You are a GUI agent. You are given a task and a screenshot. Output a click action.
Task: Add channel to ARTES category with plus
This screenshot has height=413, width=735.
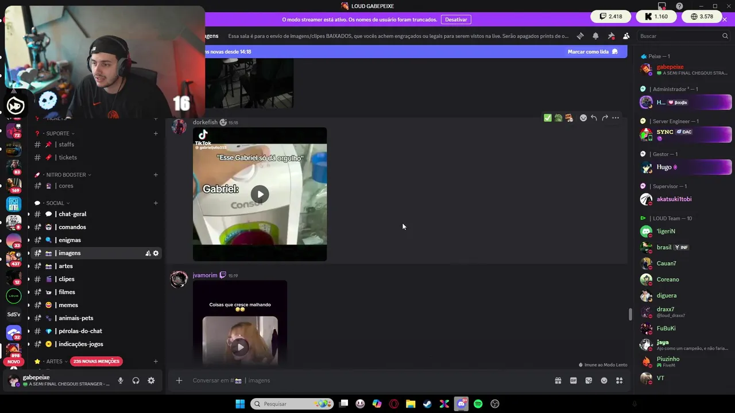click(156, 361)
